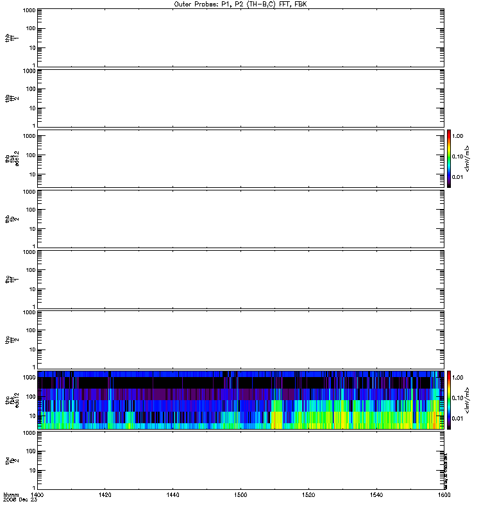Select the '2008 Dec 23' date label
Viewport: 481px width, 513px height.
[20, 500]
